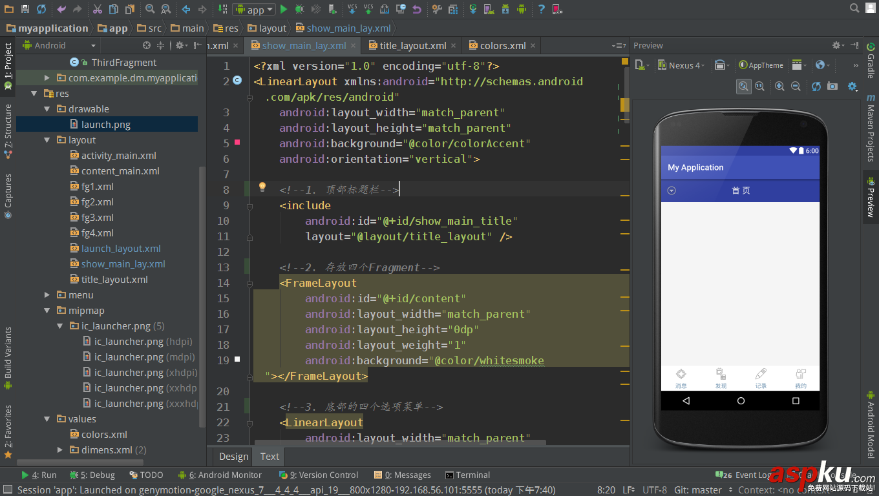Screen dimensions: 879x496
Task: Open the Nexus 4 device dropdown
Action: coord(681,65)
